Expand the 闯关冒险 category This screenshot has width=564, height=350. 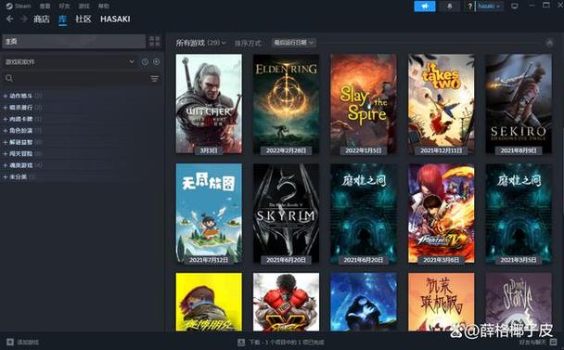click(x=22, y=153)
